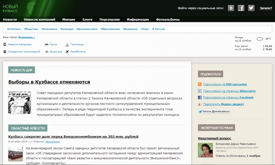Screen dimensions: 275x165
Task: Select the Медицина category
Action: [130, 29]
